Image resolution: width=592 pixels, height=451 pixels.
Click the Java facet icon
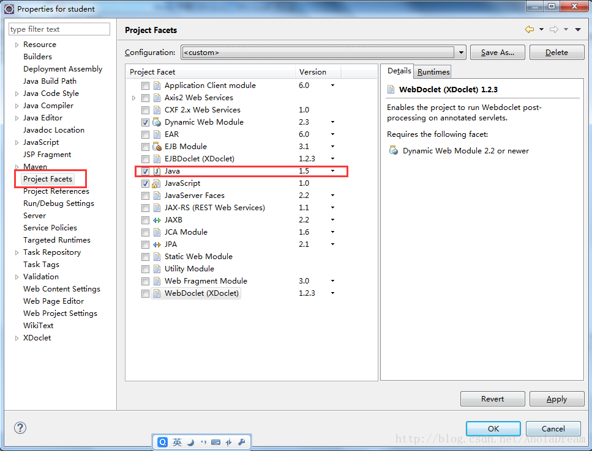point(157,171)
